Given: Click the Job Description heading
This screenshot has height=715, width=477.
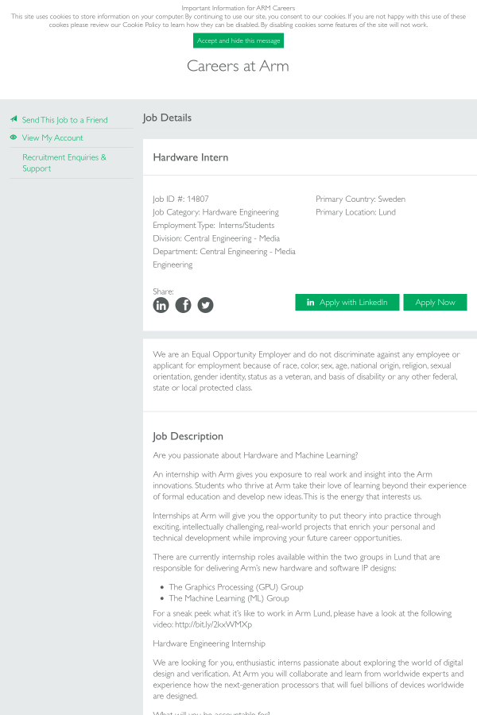Looking at the screenshot, I should click(x=188, y=436).
